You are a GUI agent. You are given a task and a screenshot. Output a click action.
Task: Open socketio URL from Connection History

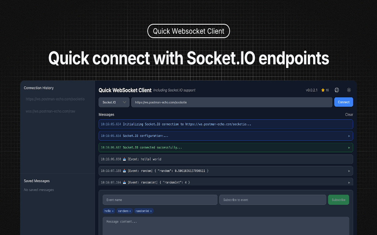click(x=55, y=99)
